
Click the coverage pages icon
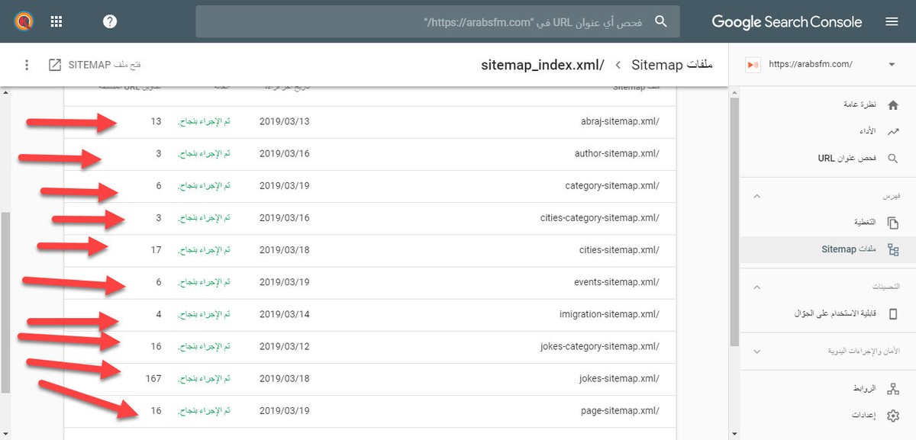tap(893, 223)
